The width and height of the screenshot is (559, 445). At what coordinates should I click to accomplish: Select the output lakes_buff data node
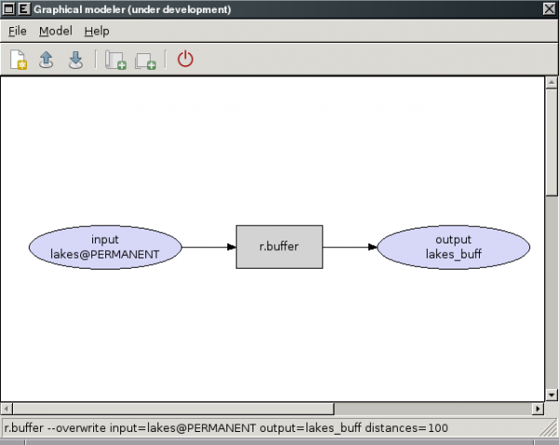[x=453, y=246]
